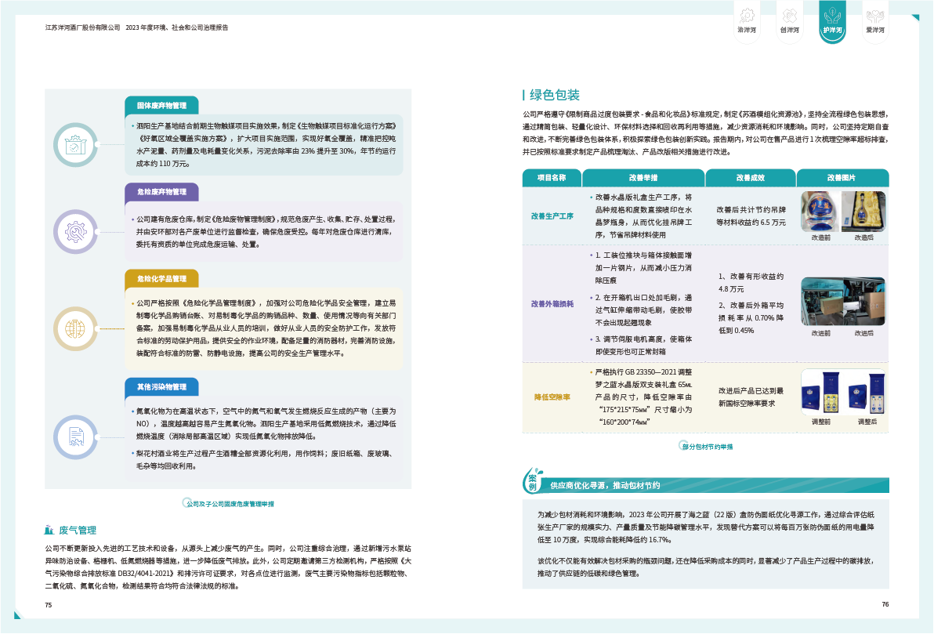Click the gear icon above 治洋河
Viewport: 934px width, 634px height.
(747, 15)
